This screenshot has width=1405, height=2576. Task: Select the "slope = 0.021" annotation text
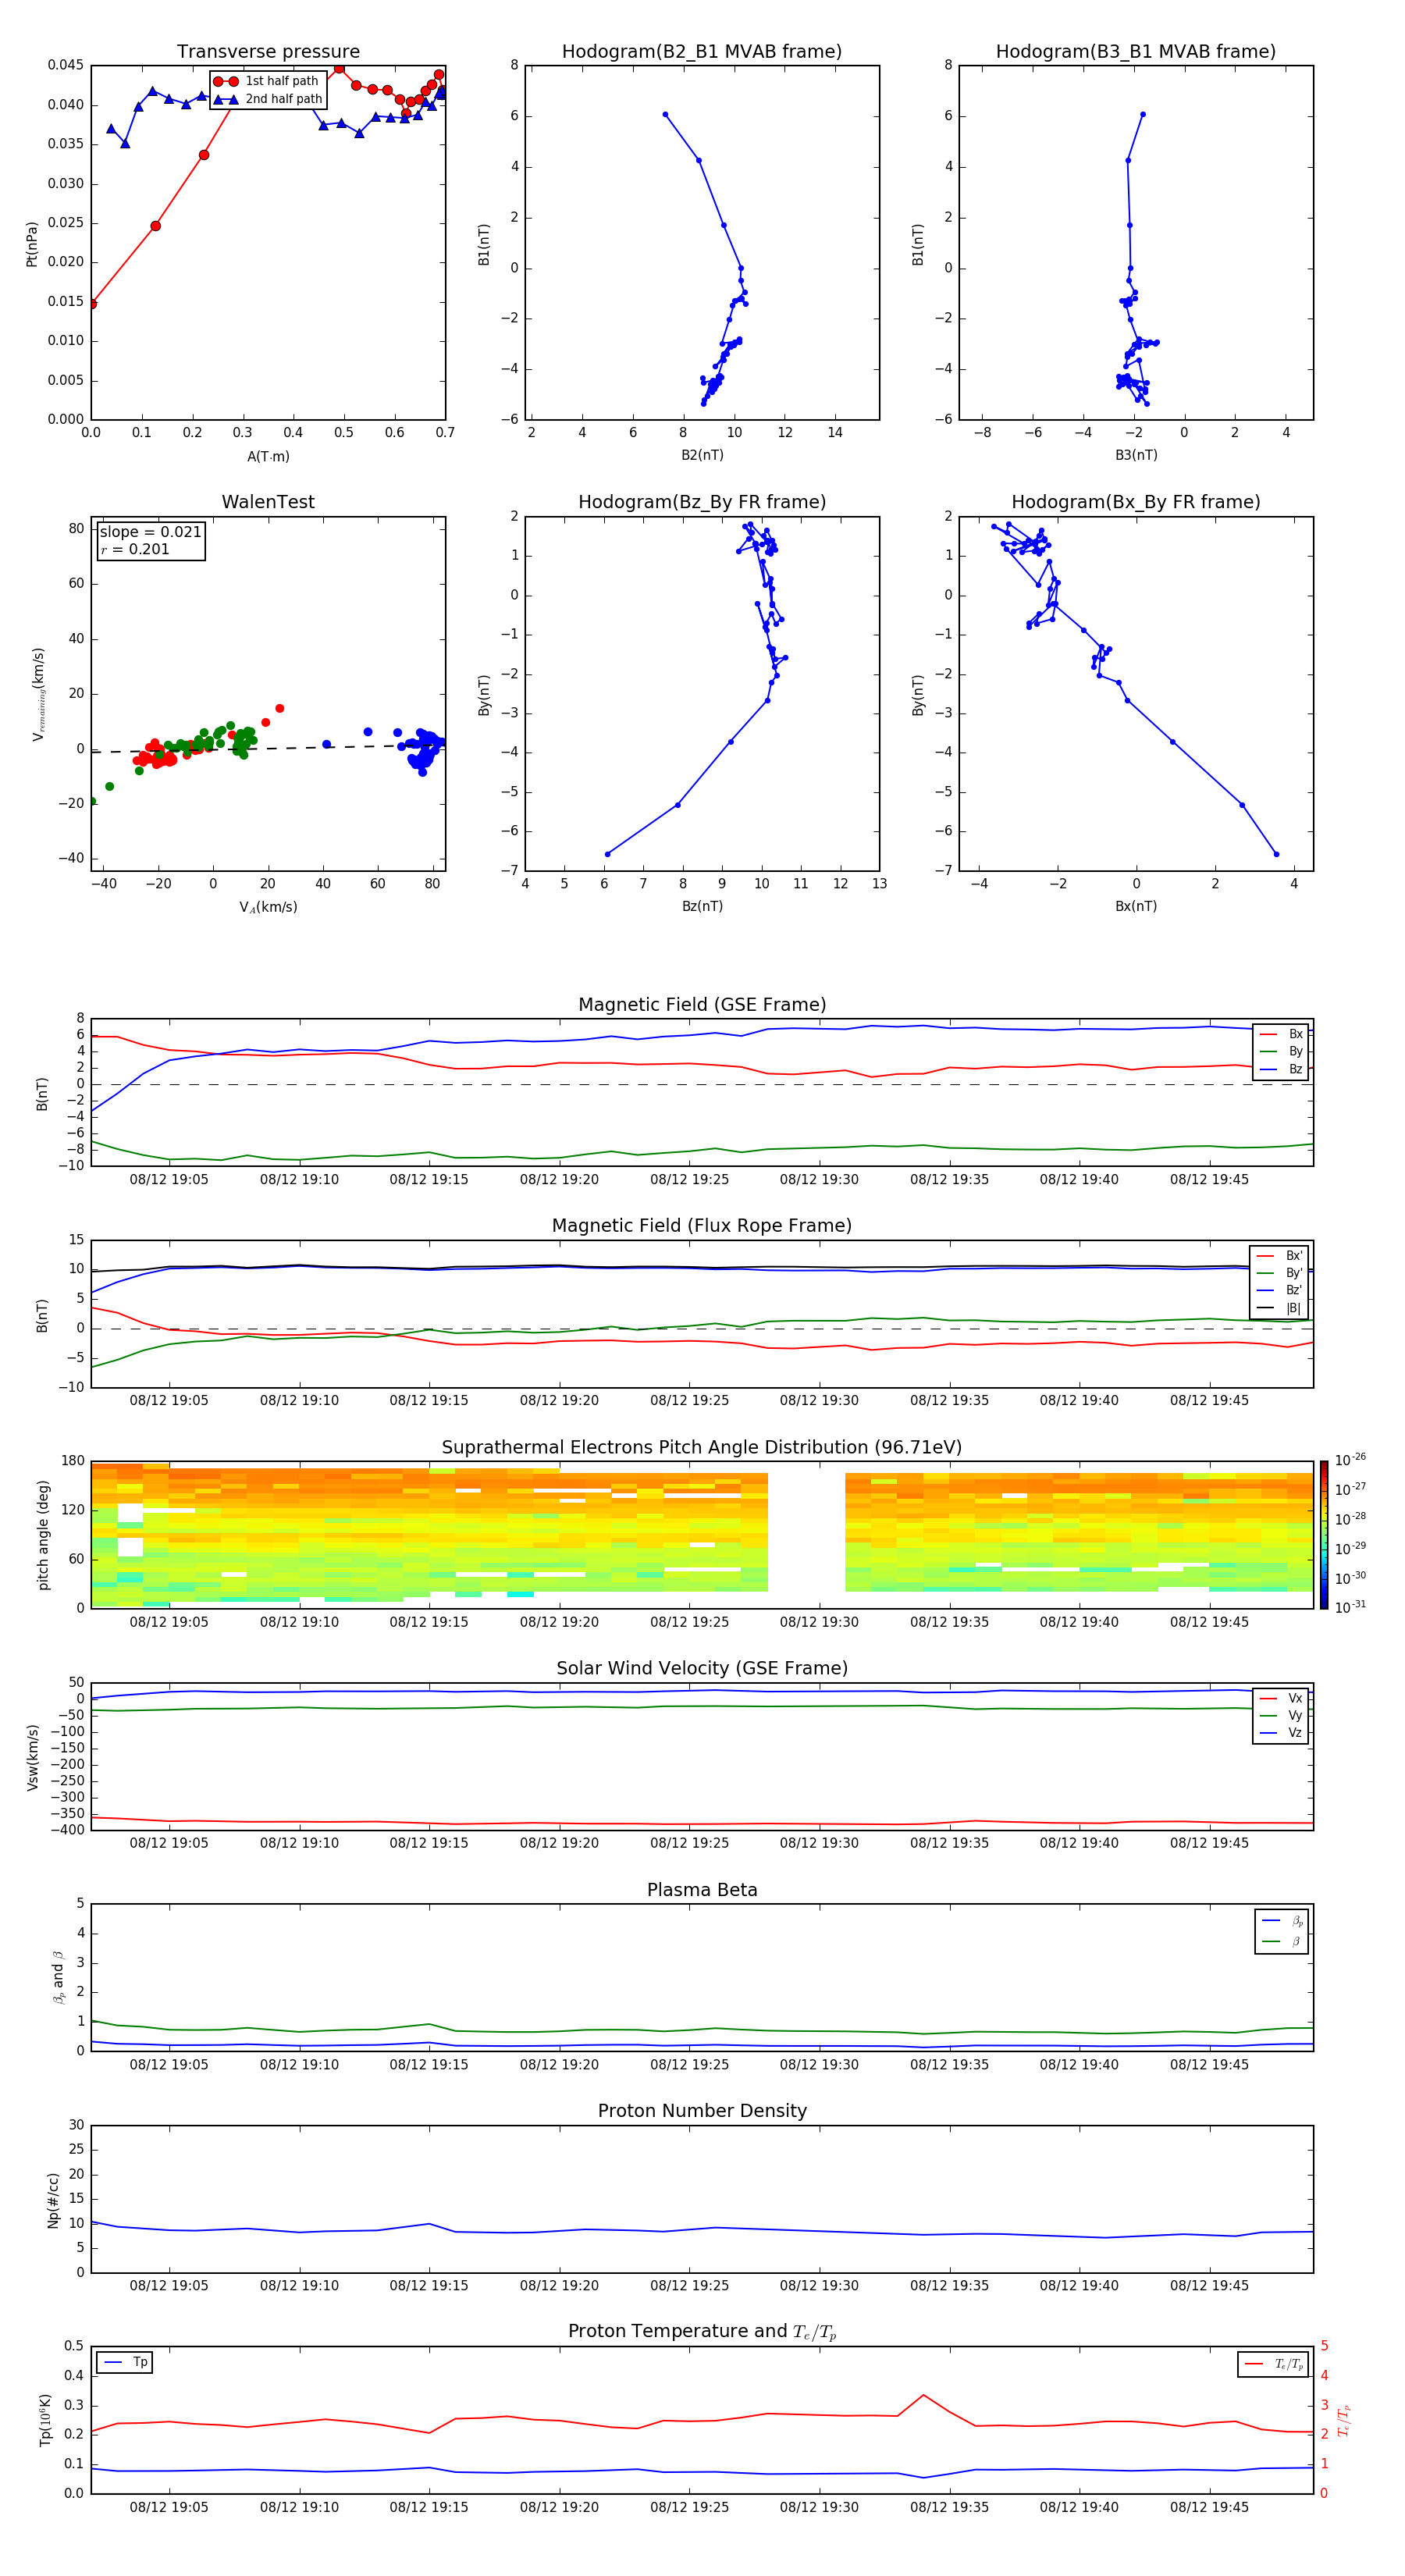pos(150,532)
